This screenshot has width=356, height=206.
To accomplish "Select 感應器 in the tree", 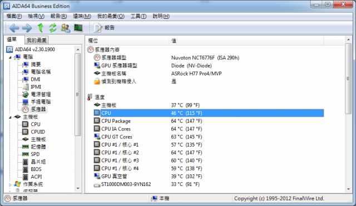I will point(34,109).
